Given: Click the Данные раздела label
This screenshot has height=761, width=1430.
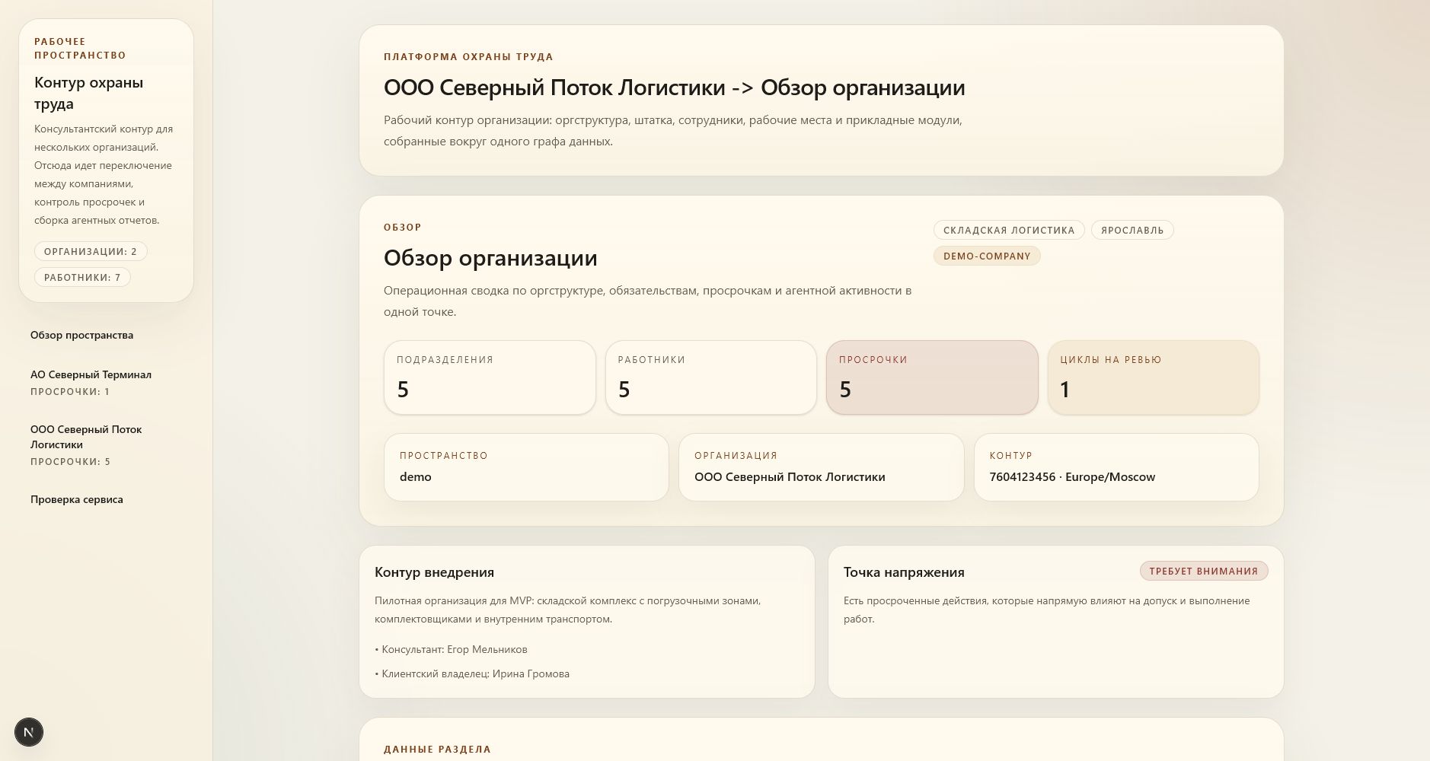Looking at the screenshot, I should (x=437, y=749).
